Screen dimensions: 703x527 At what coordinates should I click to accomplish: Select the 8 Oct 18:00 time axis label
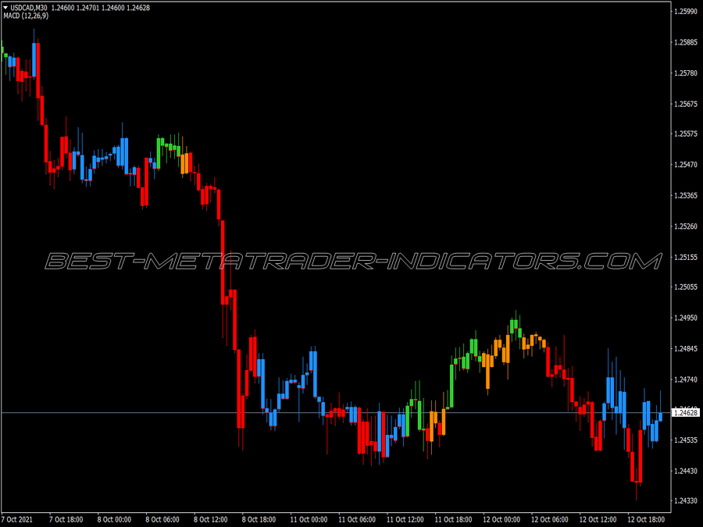click(x=259, y=520)
